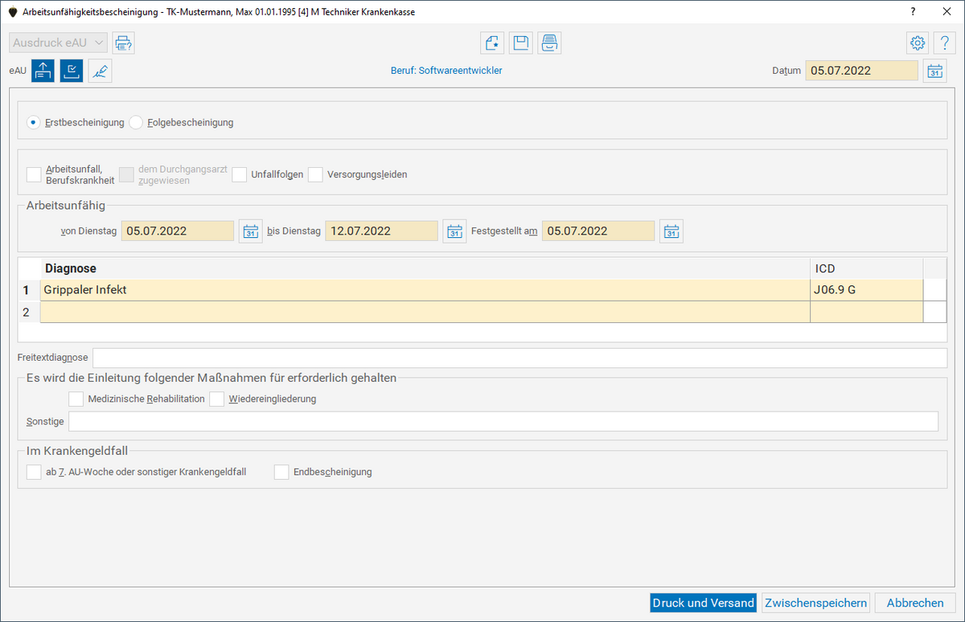Click the 'bis Dienstag' date field with 12.07.2022
965x622 pixels.
tap(382, 231)
